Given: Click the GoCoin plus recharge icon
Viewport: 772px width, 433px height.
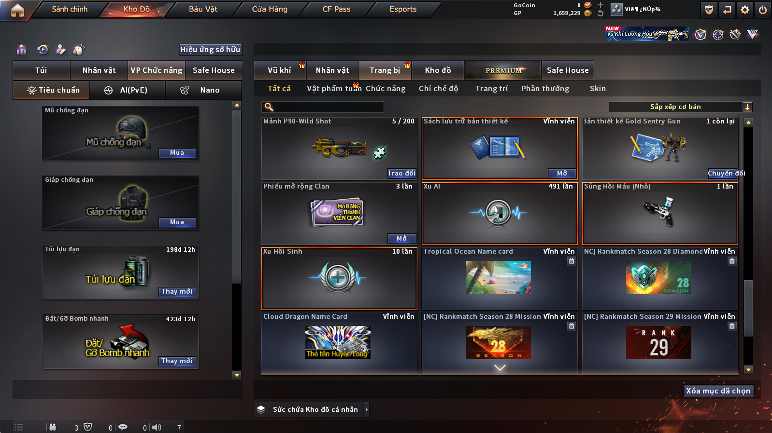Looking at the screenshot, I should click(600, 5).
